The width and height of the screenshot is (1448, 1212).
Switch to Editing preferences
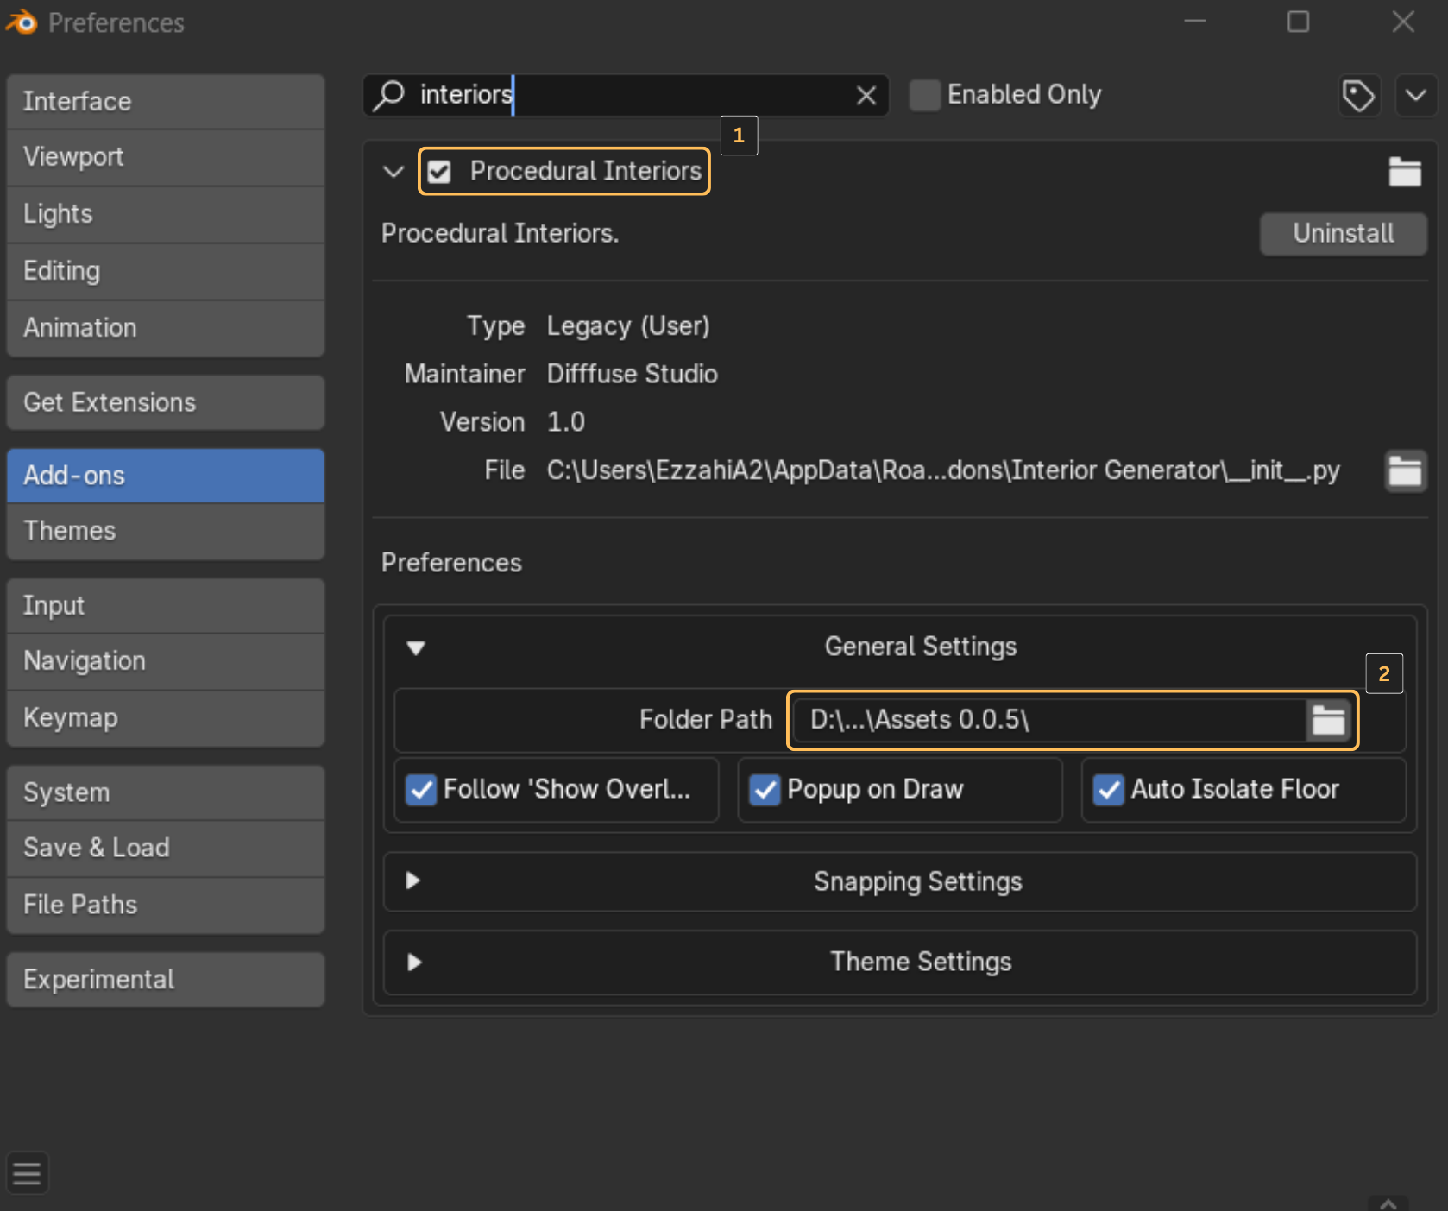[166, 271]
